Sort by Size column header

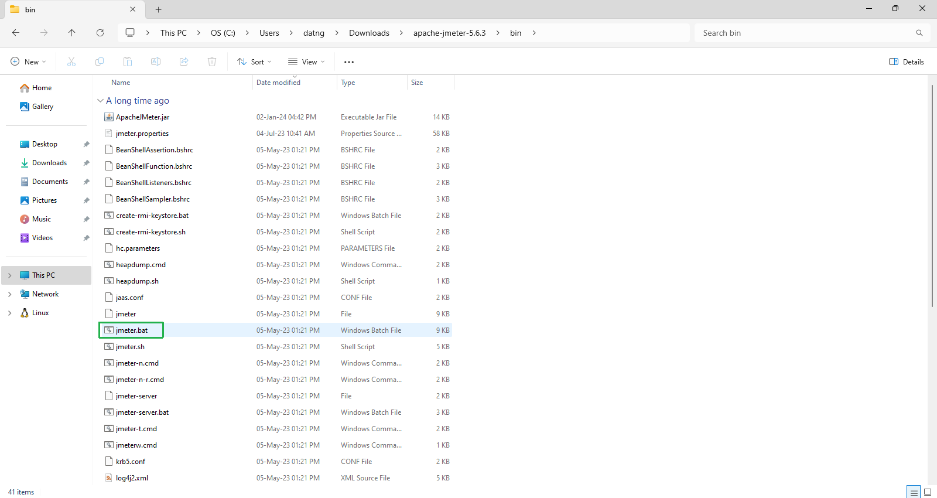pos(417,83)
